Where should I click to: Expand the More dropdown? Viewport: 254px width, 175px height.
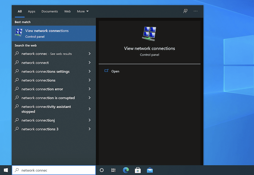[x=83, y=11]
